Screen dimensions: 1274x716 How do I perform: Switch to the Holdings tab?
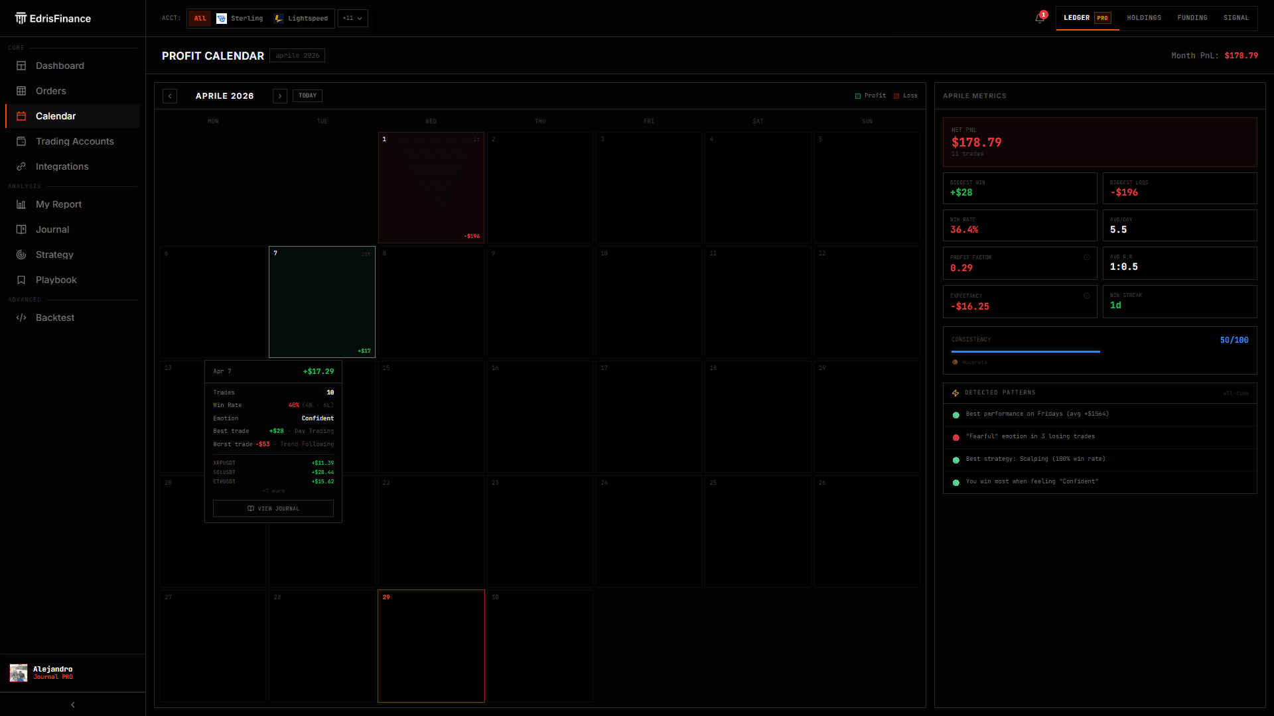(1144, 18)
